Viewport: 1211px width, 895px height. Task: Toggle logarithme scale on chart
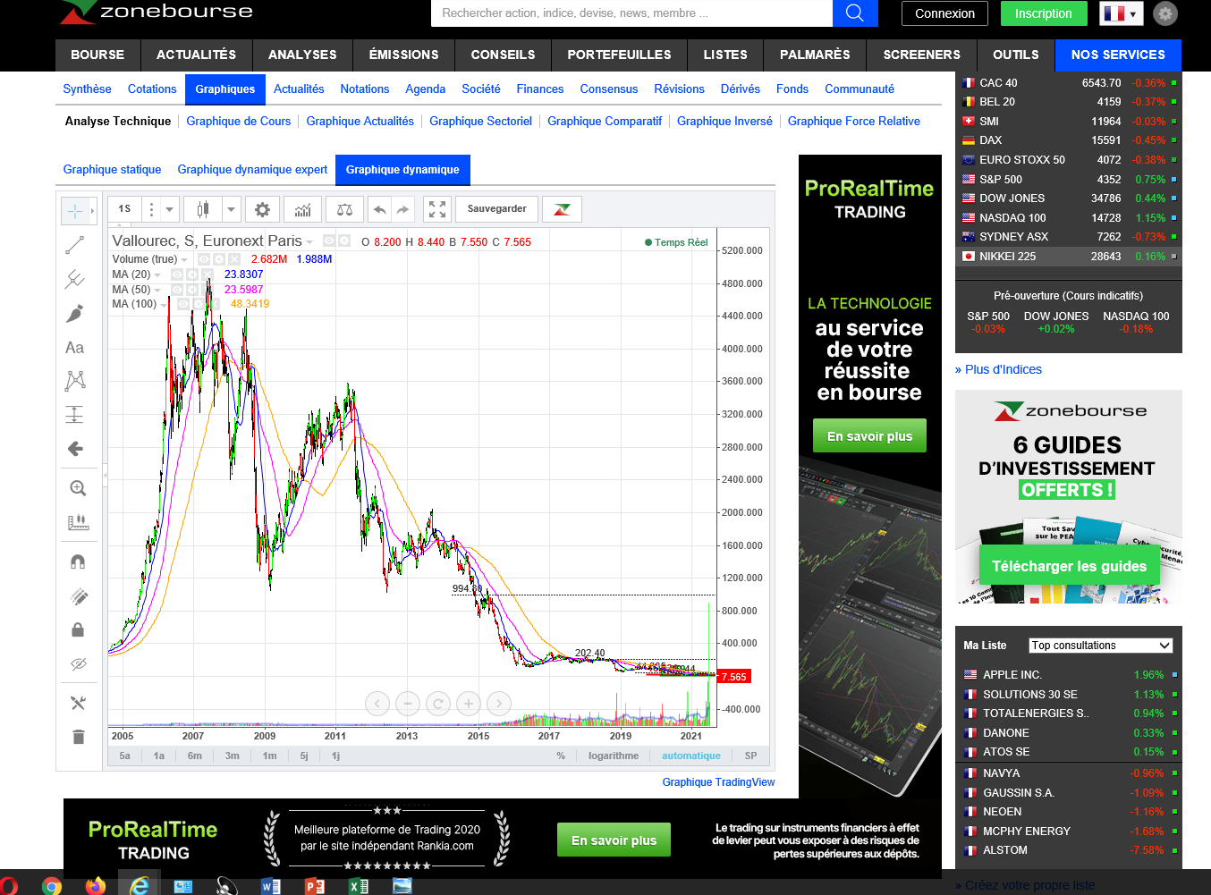tap(614, 756)
